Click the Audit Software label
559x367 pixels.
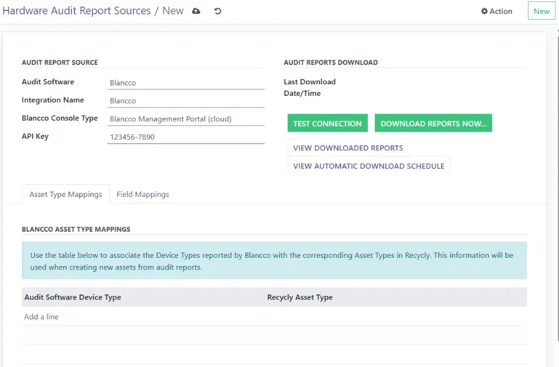(x=48, y=82)
